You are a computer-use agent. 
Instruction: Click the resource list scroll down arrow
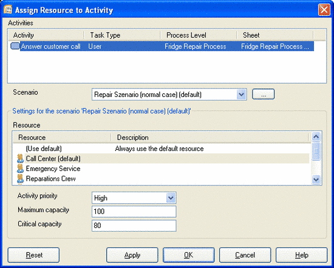click(x=316, y=179)
